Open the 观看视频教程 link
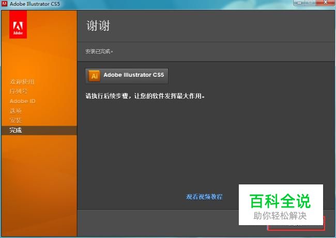 click(204, 197)
